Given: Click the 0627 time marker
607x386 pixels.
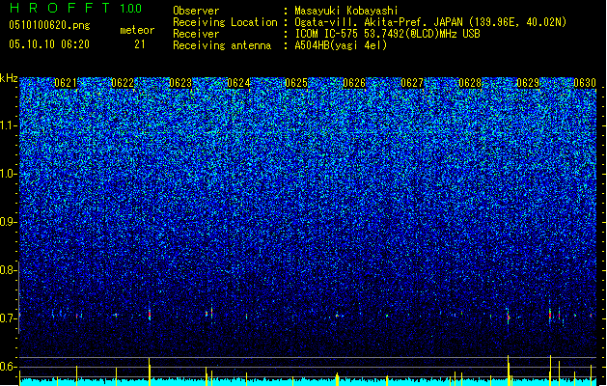Looking at the screenshot, I should click(412, 83).
